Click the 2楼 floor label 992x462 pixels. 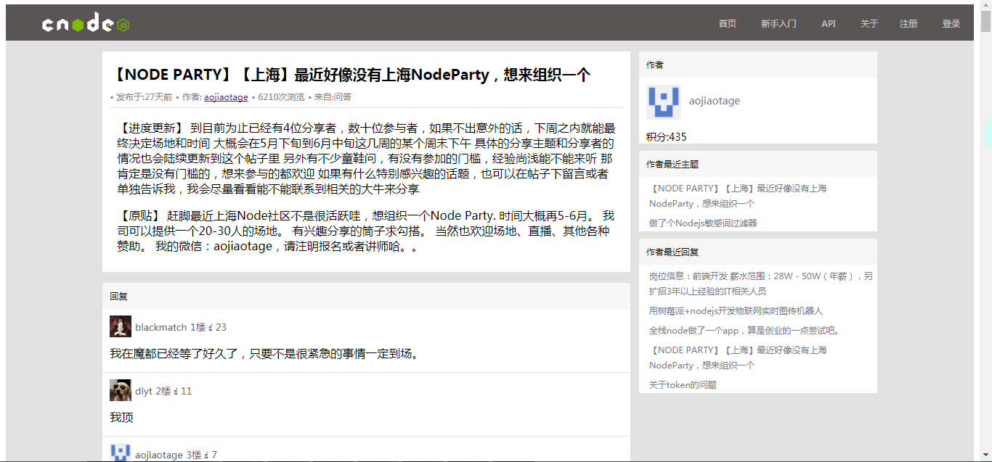(x=163, y=391)
